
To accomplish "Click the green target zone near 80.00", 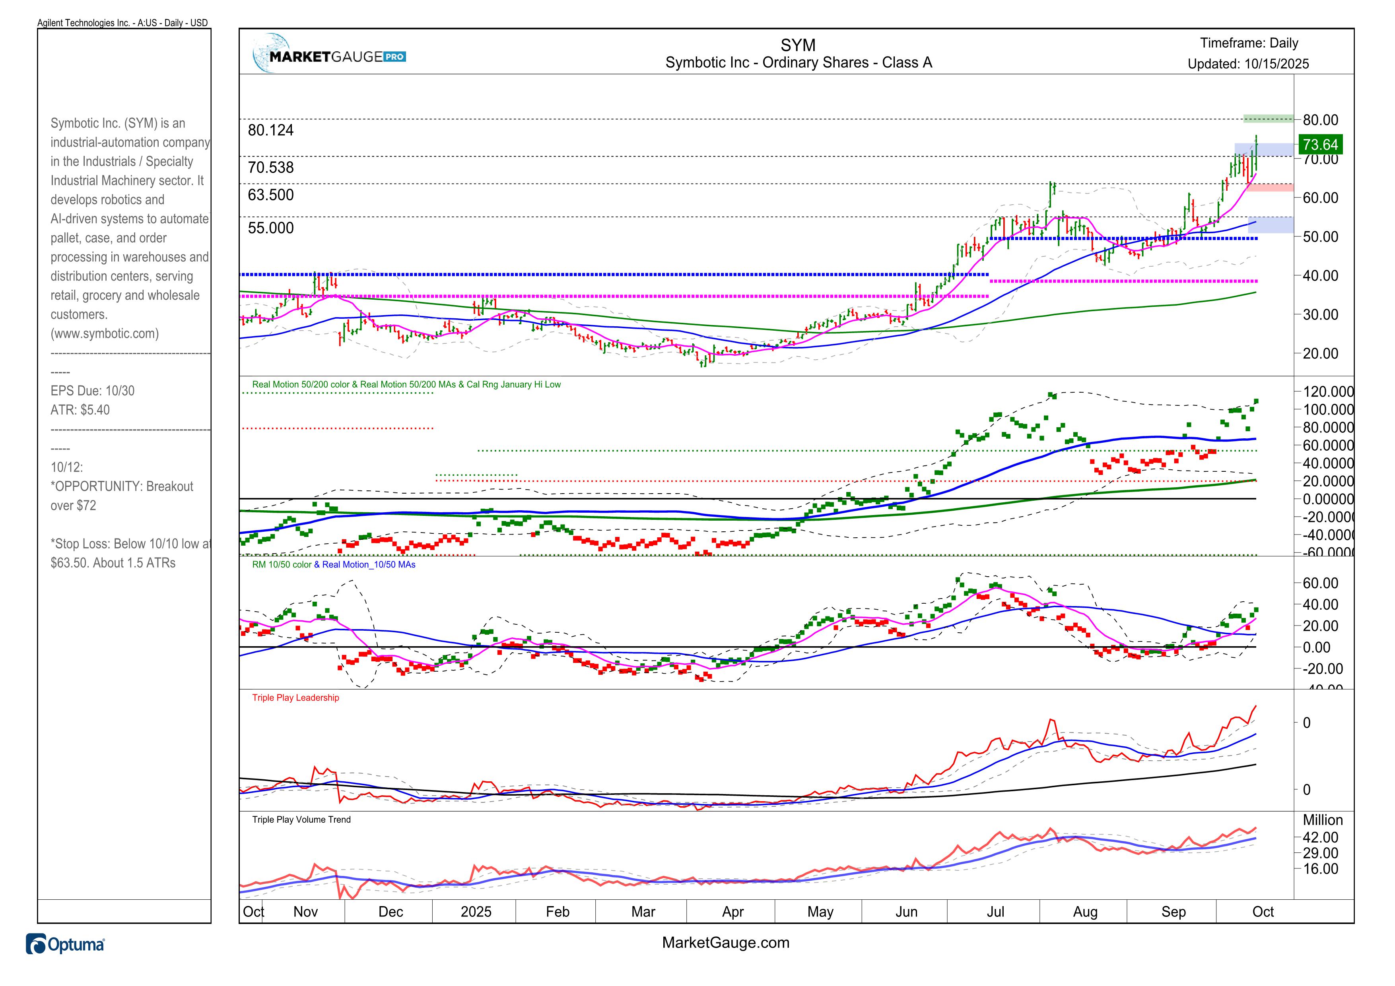I will tap(1268, 118).
